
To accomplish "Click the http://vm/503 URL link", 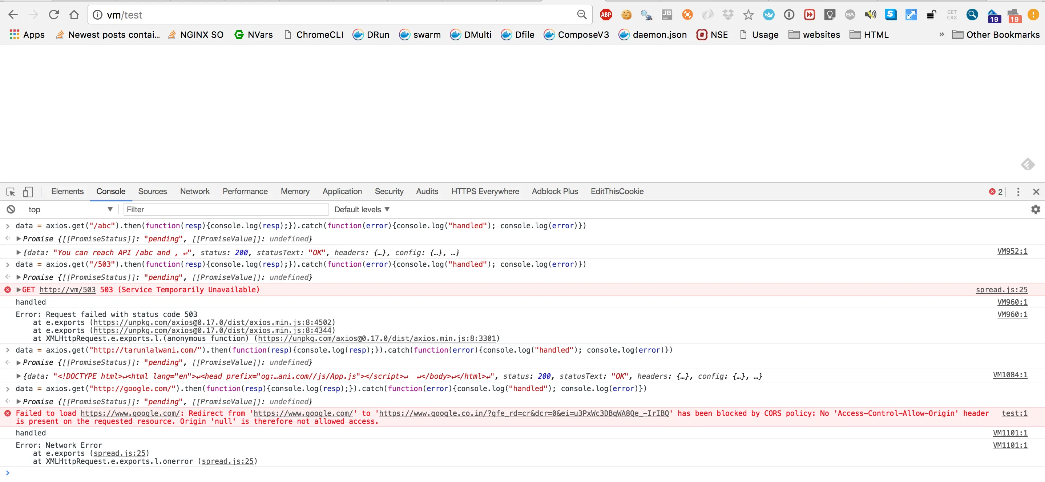I will 67,290.
